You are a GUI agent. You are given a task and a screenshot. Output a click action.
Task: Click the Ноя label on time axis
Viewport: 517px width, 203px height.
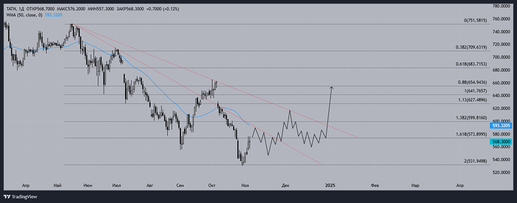(245, 185)
